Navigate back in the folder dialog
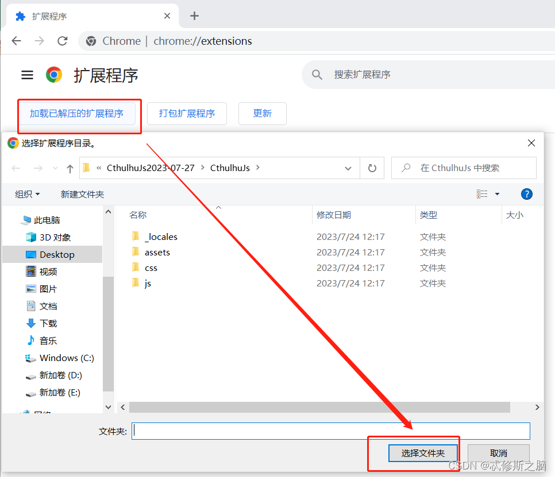 coord(16,168)
